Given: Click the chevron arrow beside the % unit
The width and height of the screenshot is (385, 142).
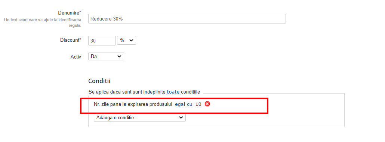Looking at the screenshot, I should 131,40.
